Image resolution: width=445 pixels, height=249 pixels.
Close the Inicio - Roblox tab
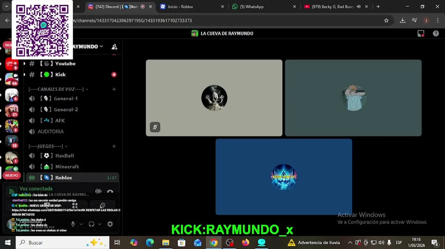click(222, 7)
